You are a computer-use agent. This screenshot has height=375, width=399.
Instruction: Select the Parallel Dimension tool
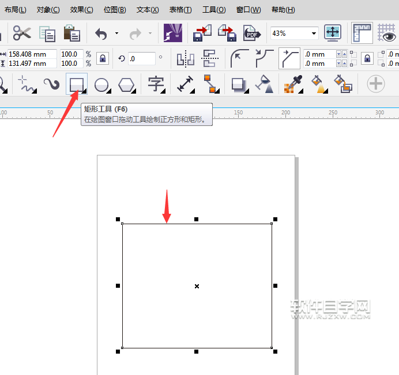point(186,84)
